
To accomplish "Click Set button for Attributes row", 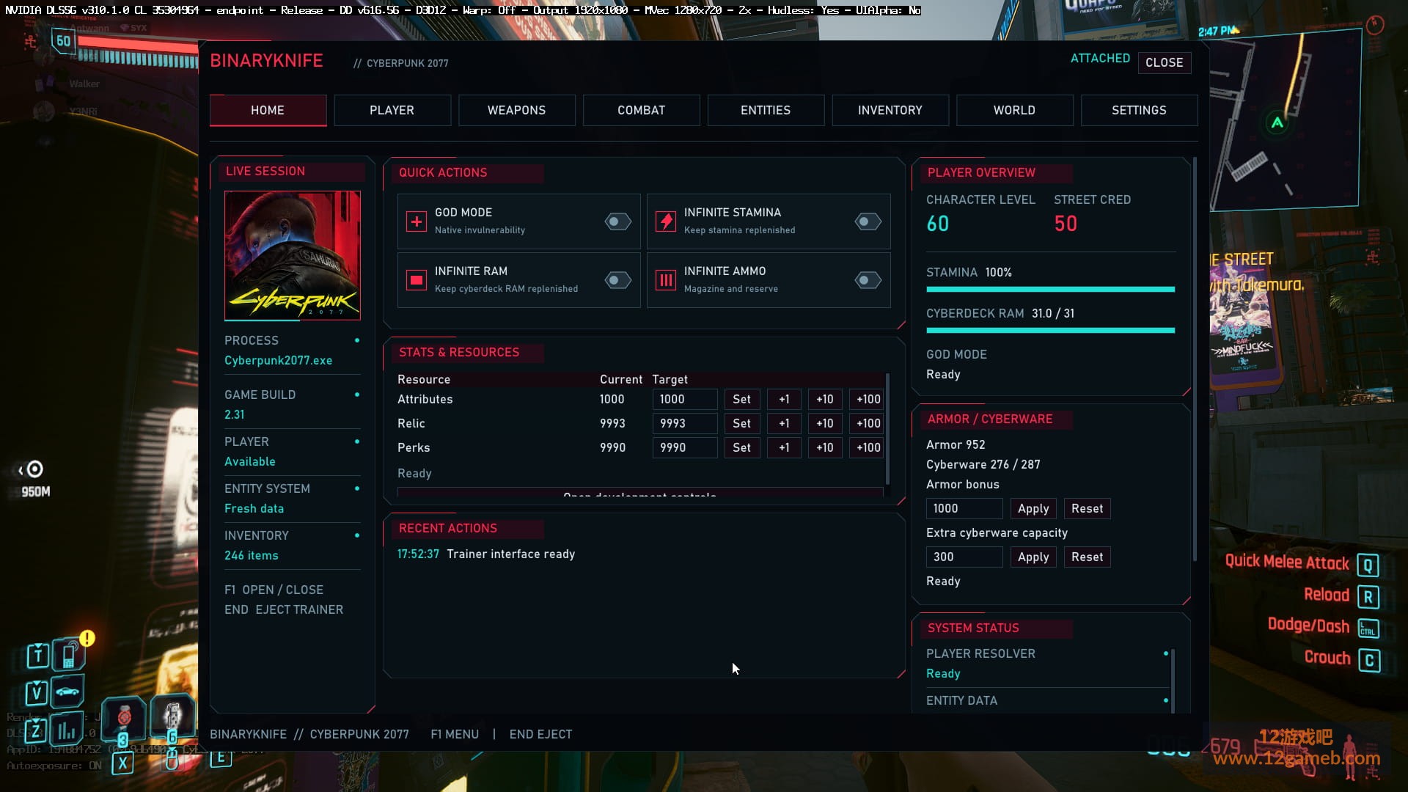I will [x=742, y=399].
